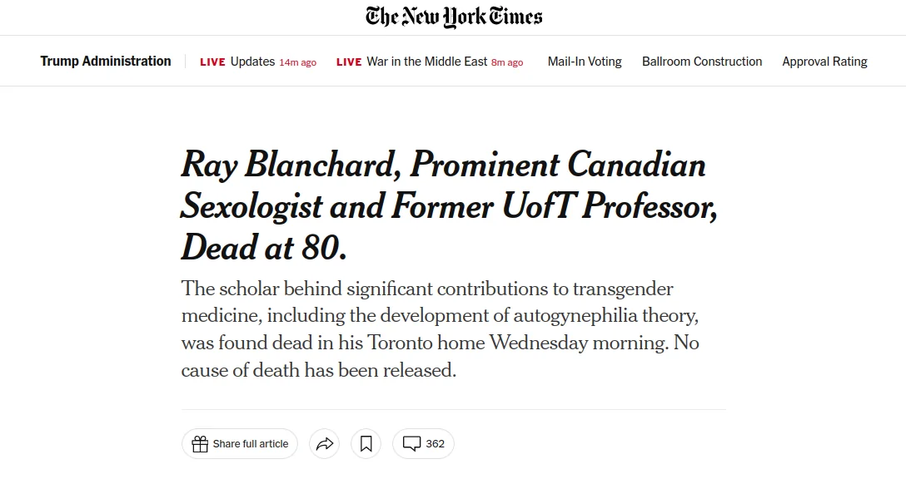This screenshot has width=906, height=479.
Task: Open the Trump Administration section
Action: (106, 62)
